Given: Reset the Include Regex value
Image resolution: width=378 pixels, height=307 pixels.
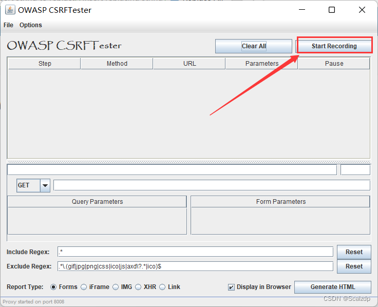Looking at the screenshot, I should tap(354, 252).
